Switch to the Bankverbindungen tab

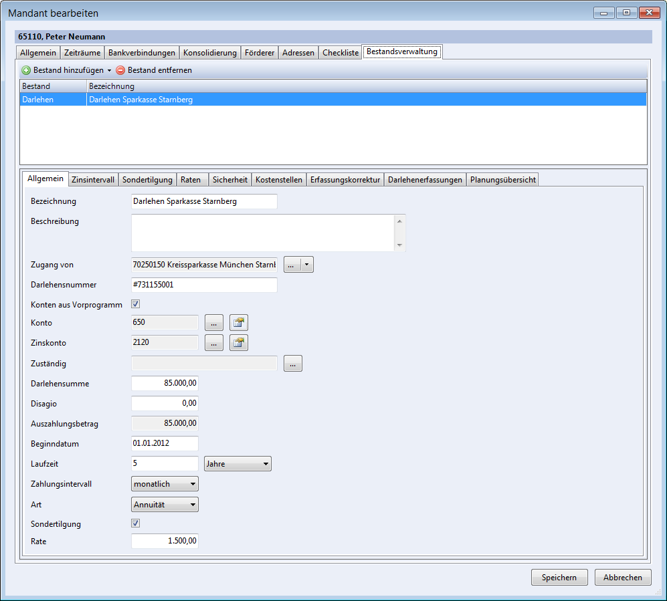141,53
